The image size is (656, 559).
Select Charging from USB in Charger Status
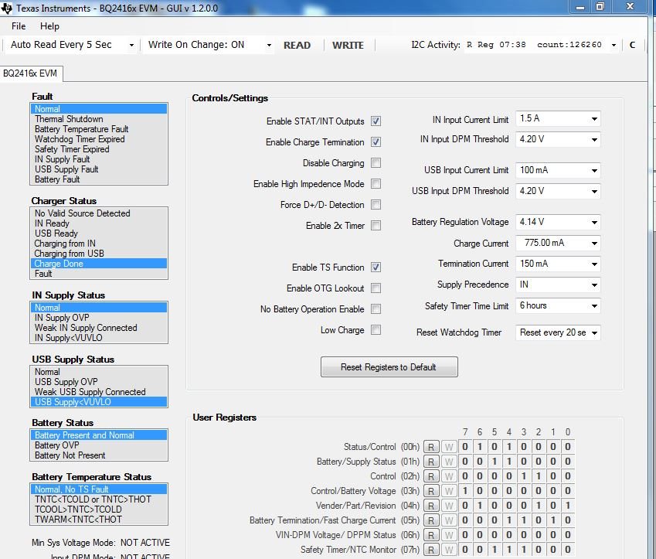click(x=99, y=254)
